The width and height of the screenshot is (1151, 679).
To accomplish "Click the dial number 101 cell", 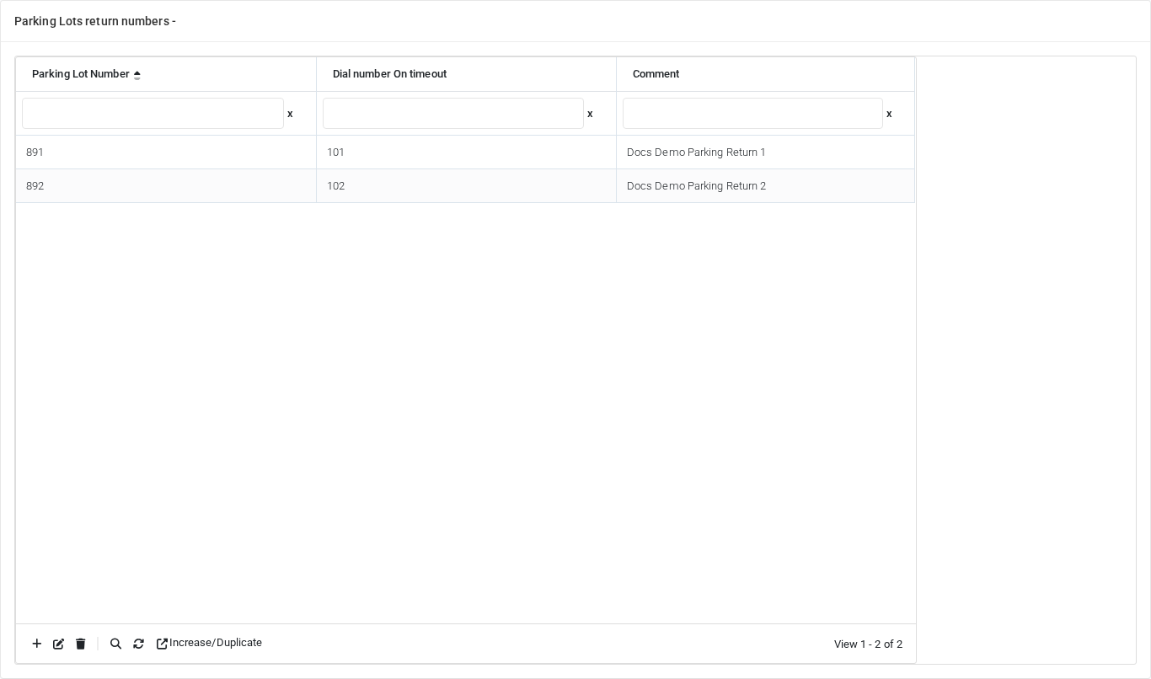I will click(x=466, y=152).
